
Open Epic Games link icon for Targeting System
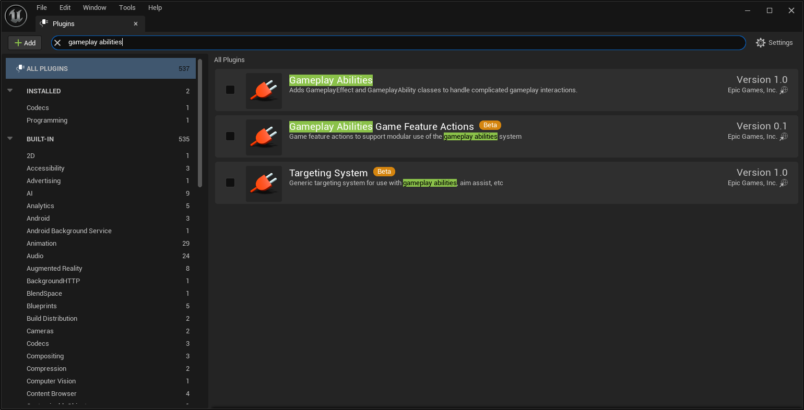pyautogui.click(x=784, y=183)
